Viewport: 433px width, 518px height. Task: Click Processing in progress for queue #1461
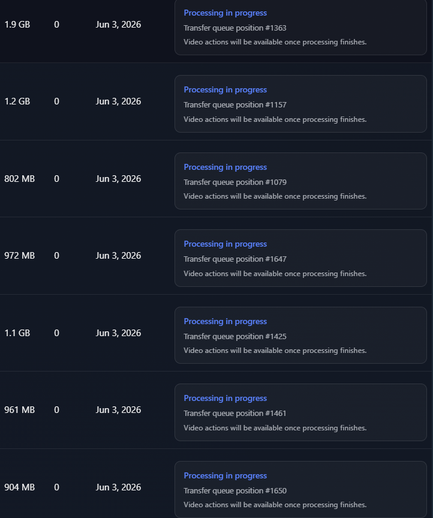tap(225, 399)
